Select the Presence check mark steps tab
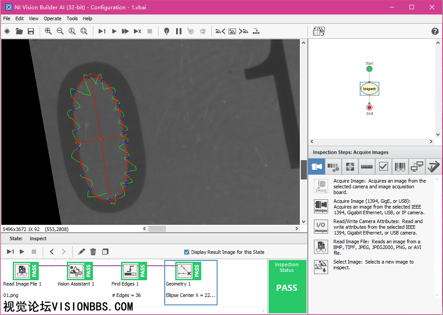 383,167
